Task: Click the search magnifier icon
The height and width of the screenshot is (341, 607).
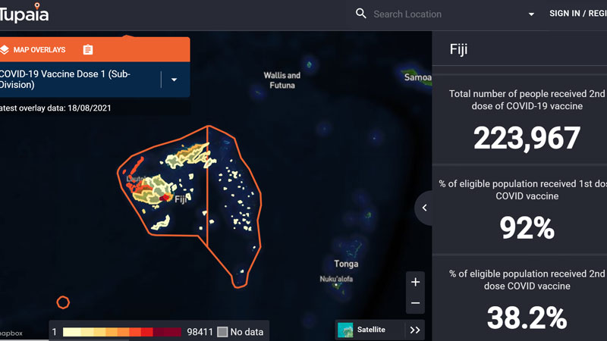Action: 361,14
